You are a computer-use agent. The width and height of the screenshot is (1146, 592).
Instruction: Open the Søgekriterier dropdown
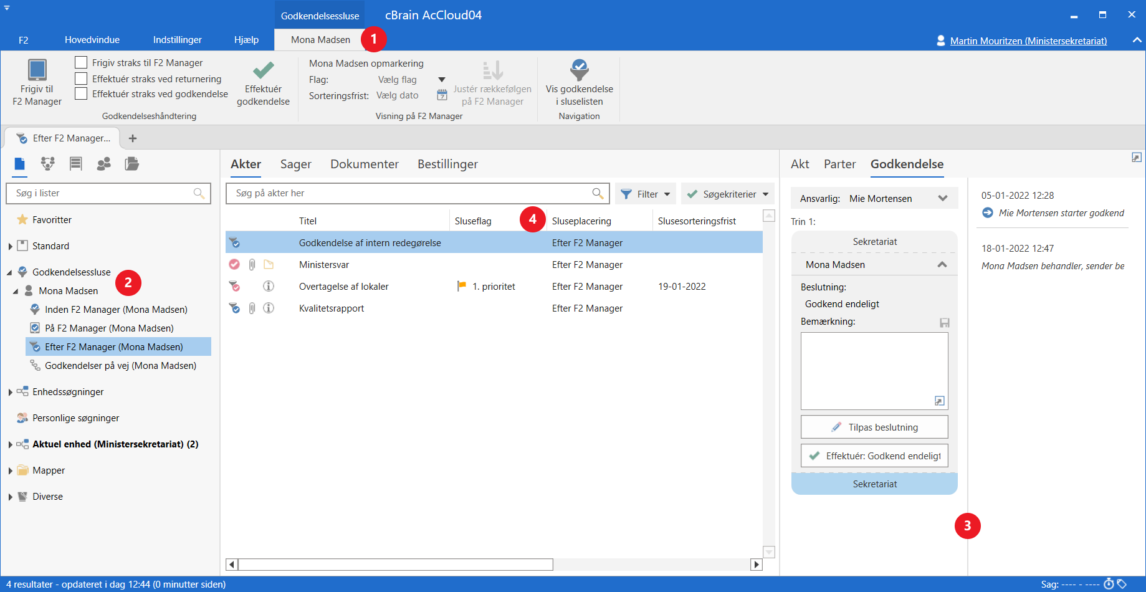pyautogui.click(x=728, y=194)
